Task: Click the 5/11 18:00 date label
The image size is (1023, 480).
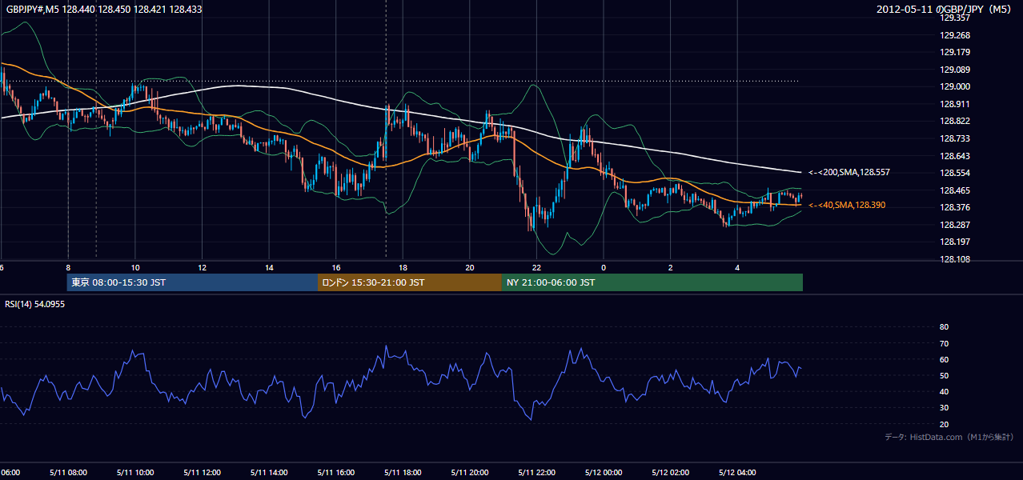Action: tap(403, 472)
